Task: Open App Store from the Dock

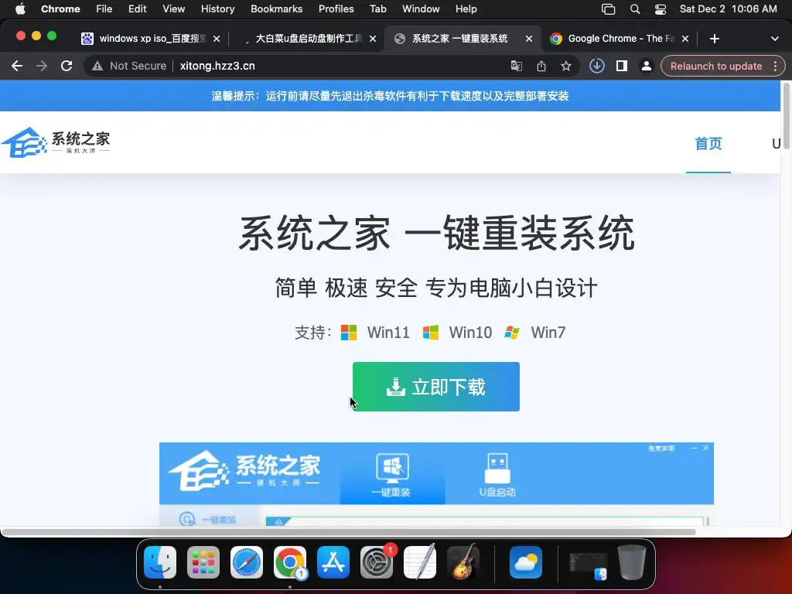Action: 333,562
